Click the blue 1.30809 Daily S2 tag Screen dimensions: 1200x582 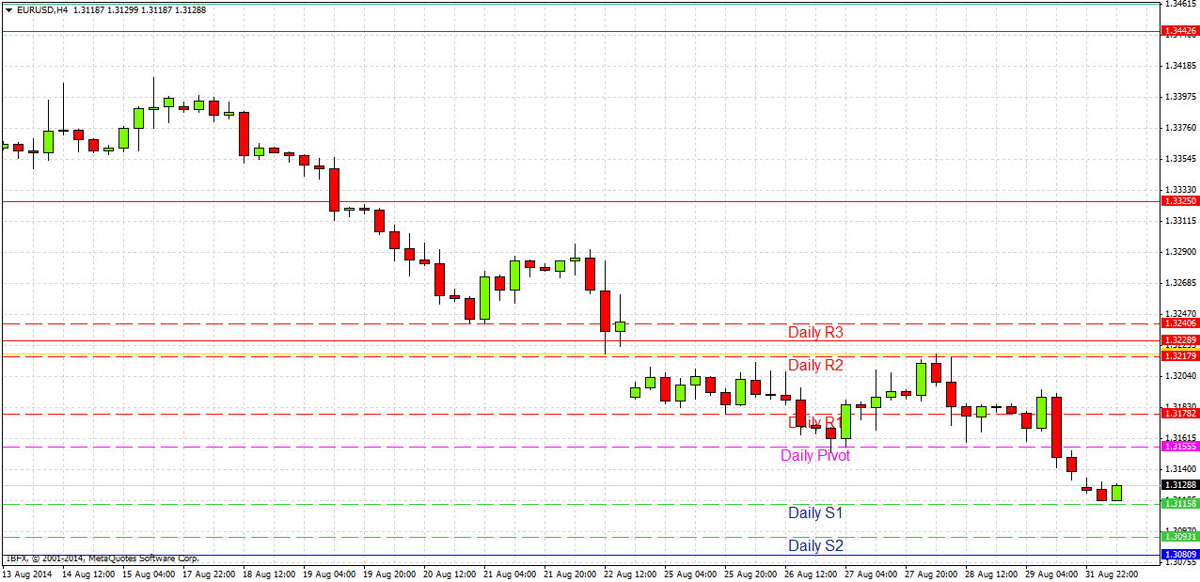point(1181,555)
